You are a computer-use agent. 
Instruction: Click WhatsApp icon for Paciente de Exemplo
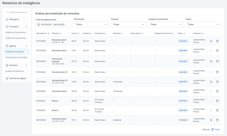coord(211,62)
